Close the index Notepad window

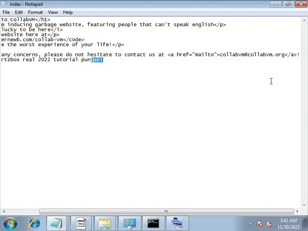301,4
